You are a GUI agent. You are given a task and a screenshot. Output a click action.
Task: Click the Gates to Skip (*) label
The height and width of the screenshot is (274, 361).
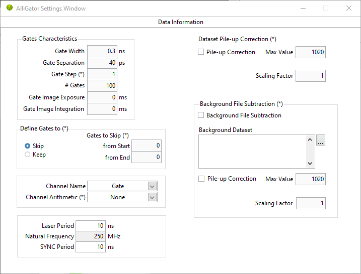[108, 135]
